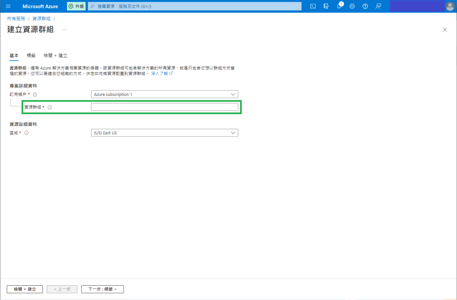The image size is (457, 300).
Task: Switch to the 檢閱 + 建立 tab
Action: pyautogui.click(x=55, y=56)
